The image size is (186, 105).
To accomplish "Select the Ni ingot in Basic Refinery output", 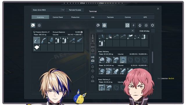I will point(102,71).
